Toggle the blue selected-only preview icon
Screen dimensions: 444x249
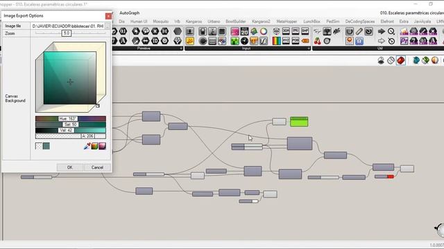click(416, 60)
